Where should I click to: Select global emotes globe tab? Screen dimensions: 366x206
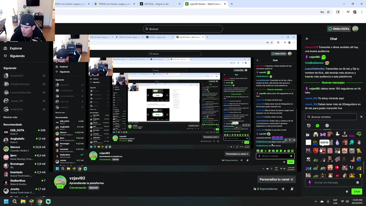(x=327, y=126)
